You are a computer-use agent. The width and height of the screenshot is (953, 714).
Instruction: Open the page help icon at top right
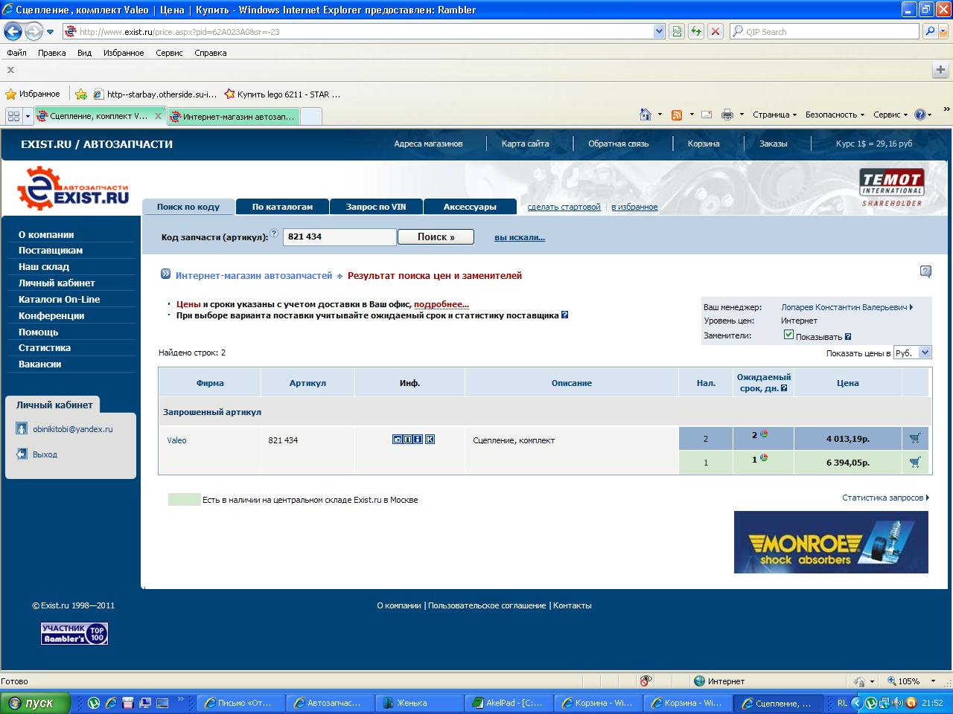coord(925,271)
